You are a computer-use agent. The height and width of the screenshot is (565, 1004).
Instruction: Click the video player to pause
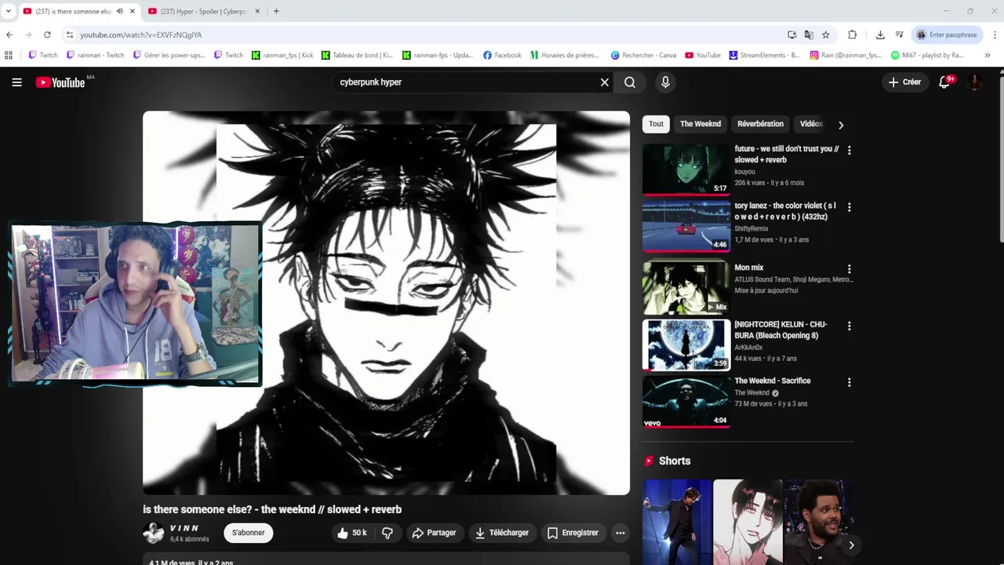(x=386, y=303)
